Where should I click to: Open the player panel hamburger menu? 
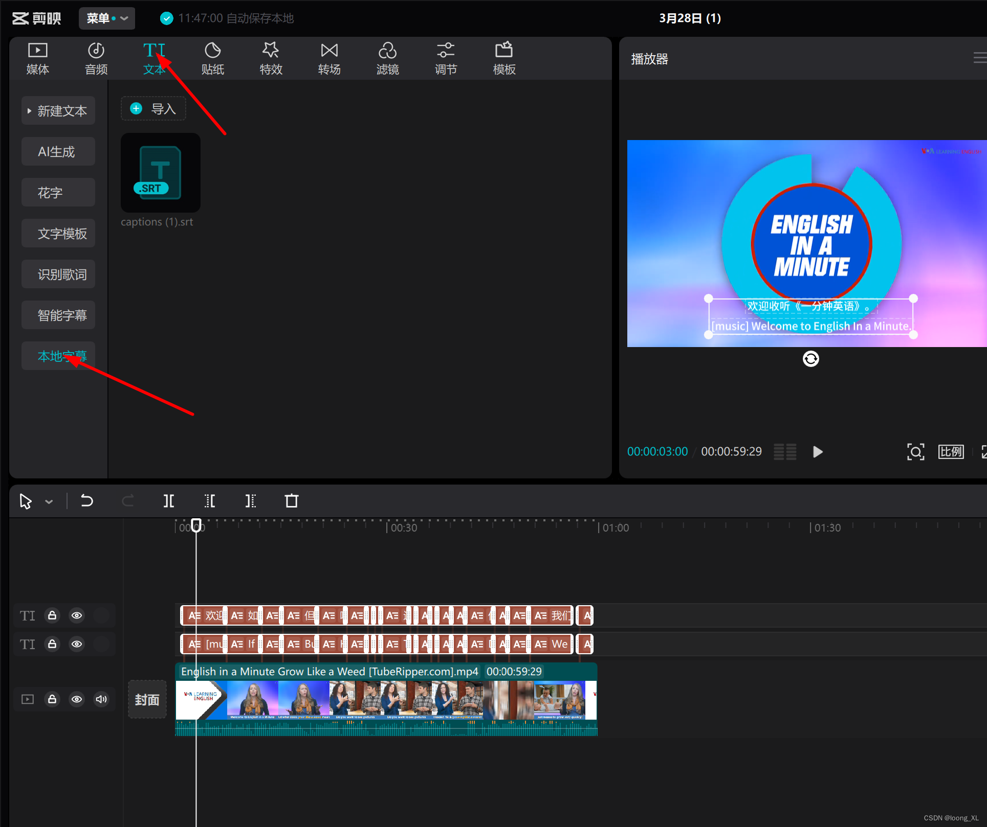(x=979, y=58)
